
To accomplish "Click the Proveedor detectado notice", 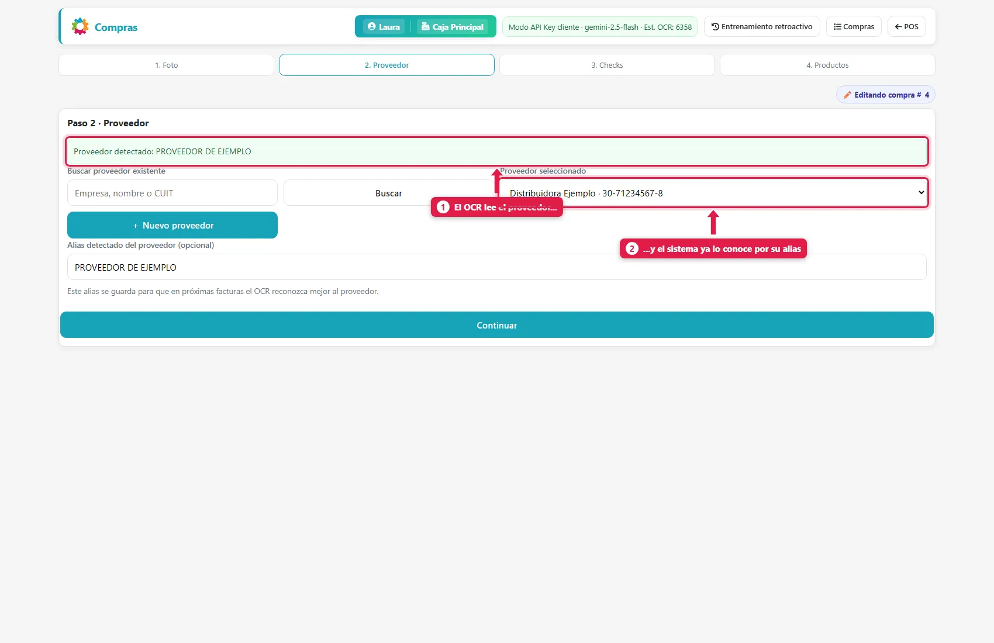I will pyautogui.click(x=496, y=151).
